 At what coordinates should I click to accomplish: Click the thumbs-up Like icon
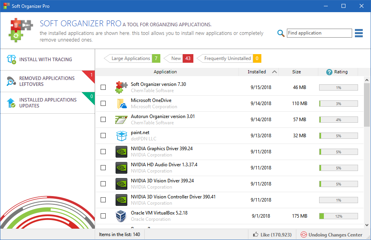tap(255, 235)
